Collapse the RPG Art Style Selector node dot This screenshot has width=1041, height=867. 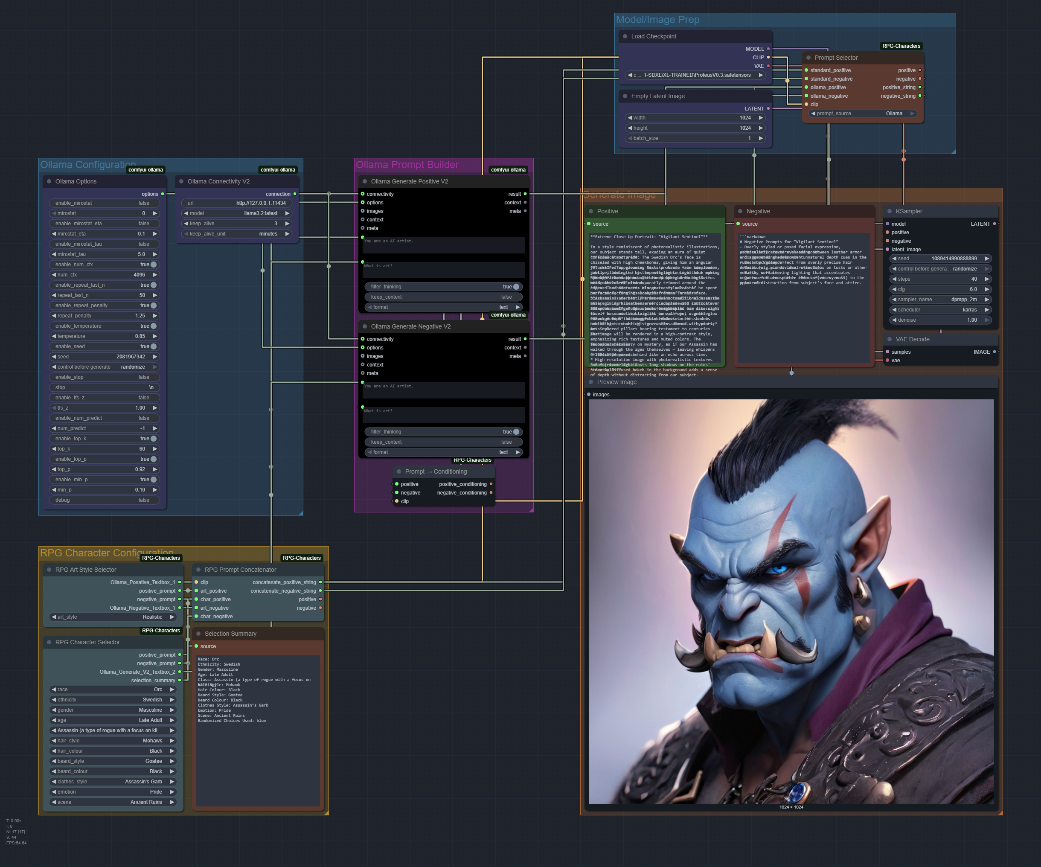[49, 570]
